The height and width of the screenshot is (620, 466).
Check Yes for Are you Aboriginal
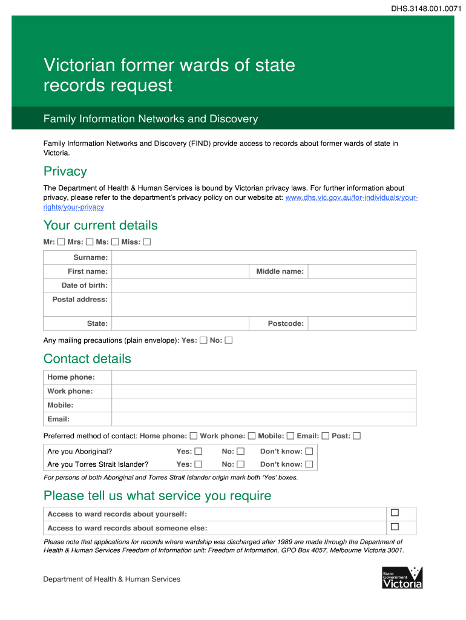tap(199, 451)
